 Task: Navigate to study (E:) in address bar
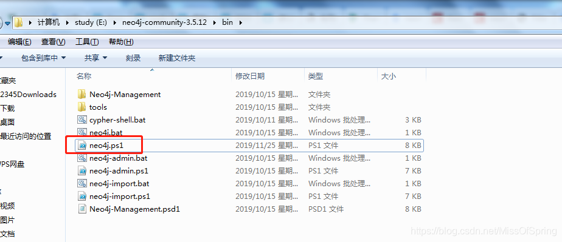[91, 22]
